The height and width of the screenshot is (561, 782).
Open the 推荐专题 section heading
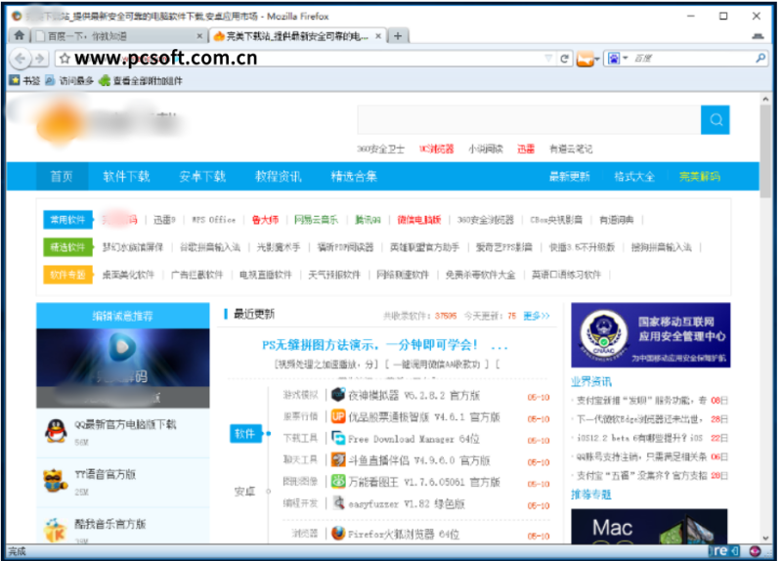[x=591, y=495]
